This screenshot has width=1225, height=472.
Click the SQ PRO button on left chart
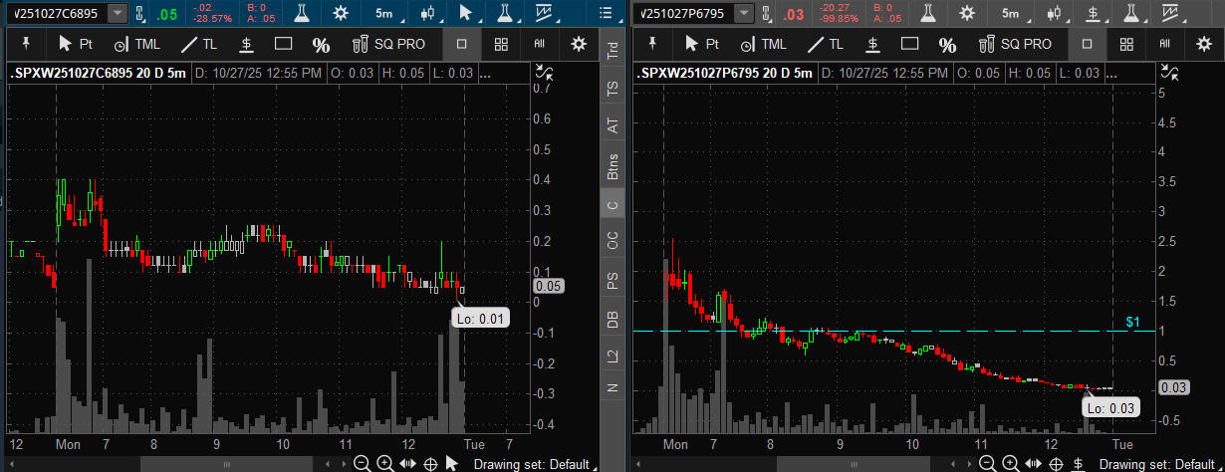386,44
